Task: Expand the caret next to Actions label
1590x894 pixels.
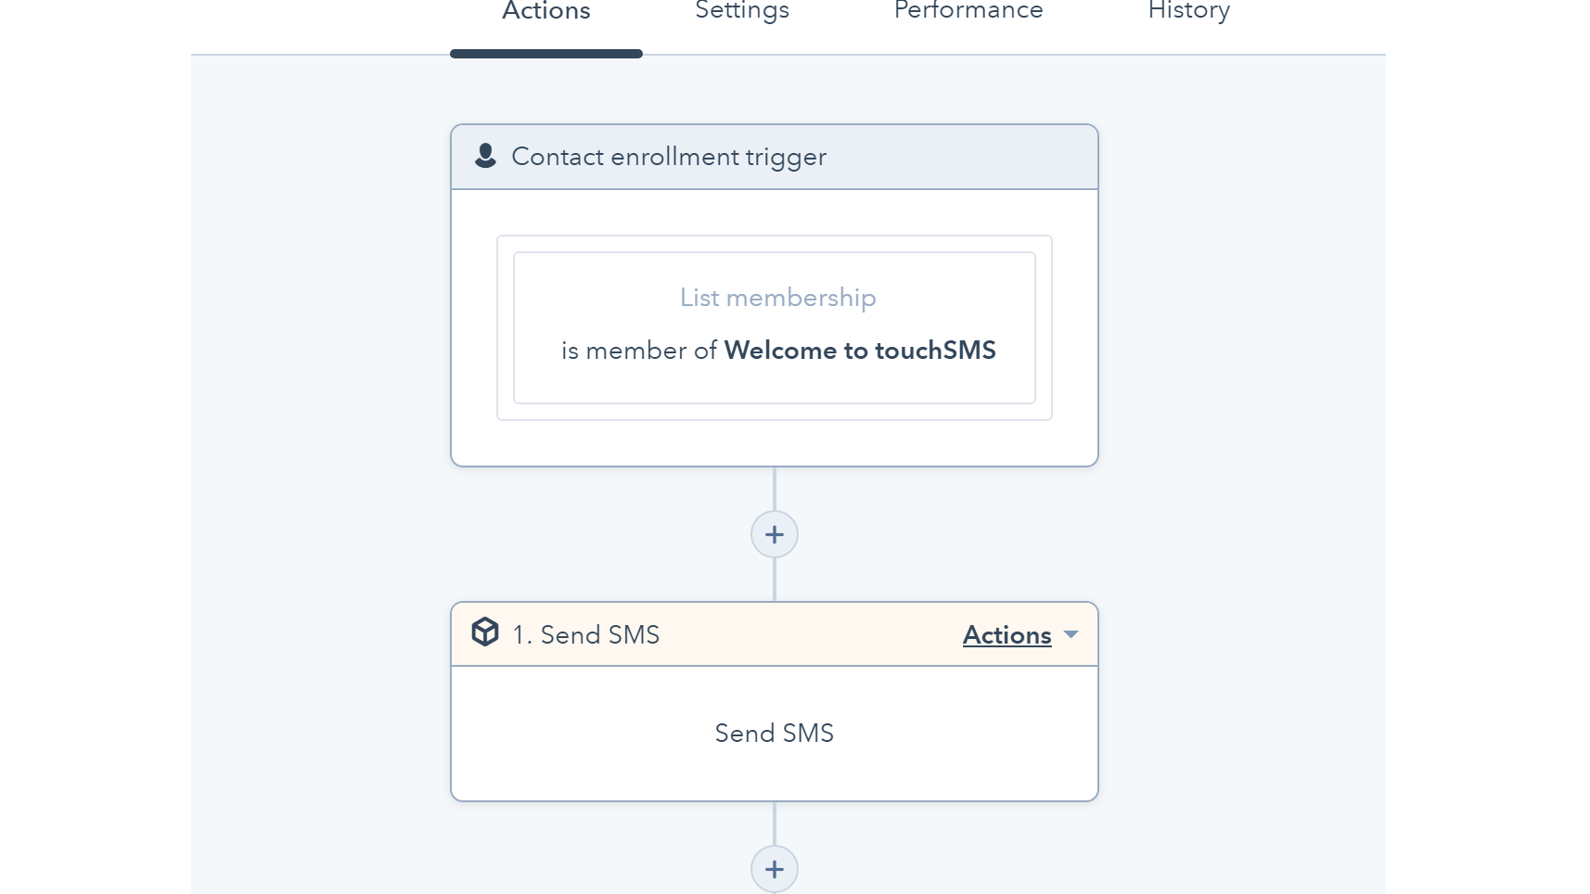Action: pos(1072,635)
